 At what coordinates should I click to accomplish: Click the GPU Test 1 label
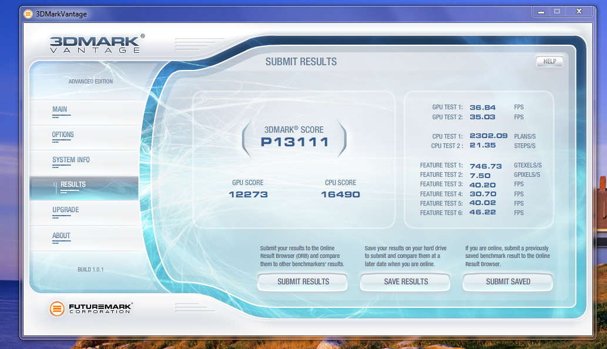[x=448, y=107]
